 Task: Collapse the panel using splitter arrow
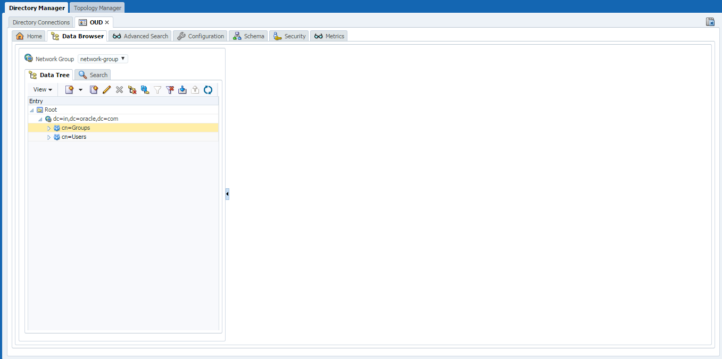click(227, 194)
